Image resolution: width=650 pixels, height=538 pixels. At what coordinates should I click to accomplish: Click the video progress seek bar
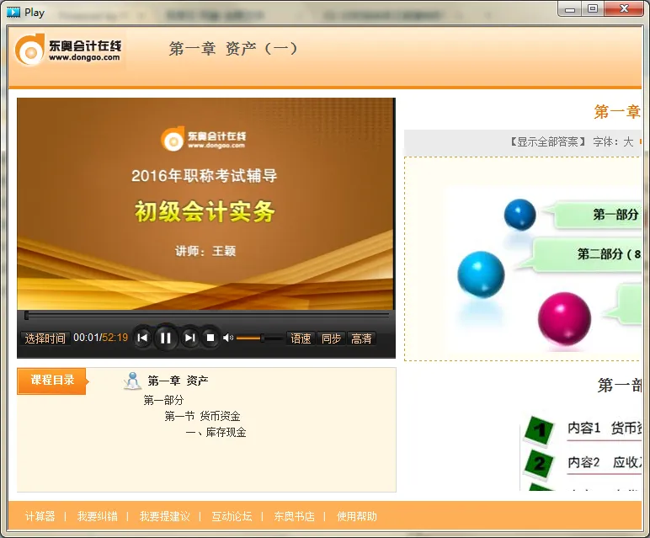pyautogui.click(x=206, y=315)
